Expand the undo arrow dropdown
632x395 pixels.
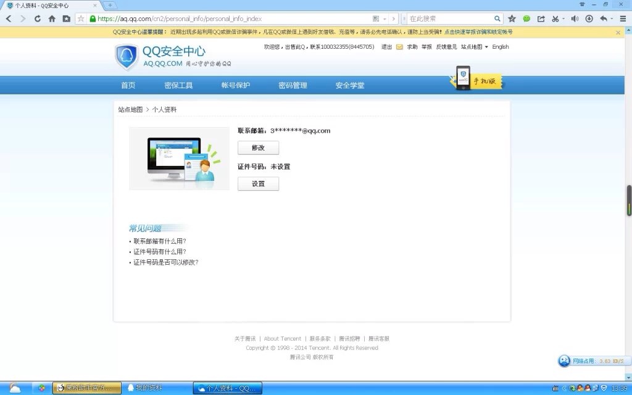click(x=612, y=19)
